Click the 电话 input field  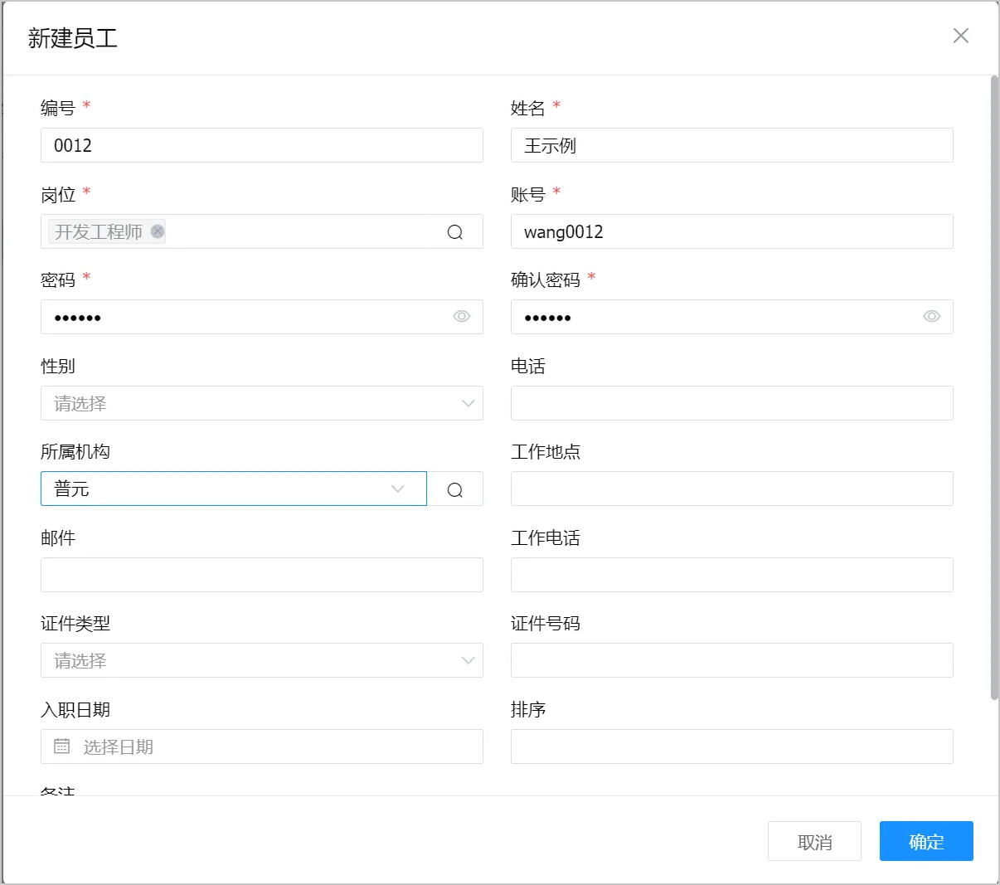click(731, 403)
